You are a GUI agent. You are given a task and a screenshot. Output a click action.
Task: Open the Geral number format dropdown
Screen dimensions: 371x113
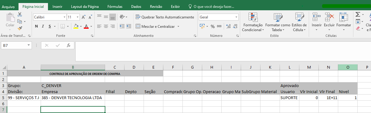coord(237,17)
